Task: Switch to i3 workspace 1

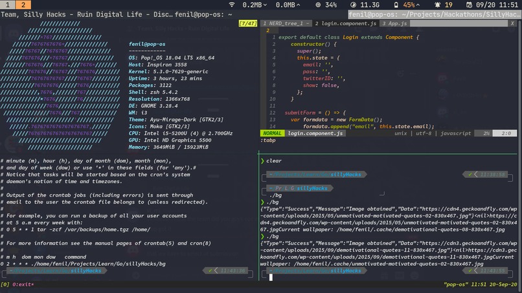Action: tap(7, 5)
